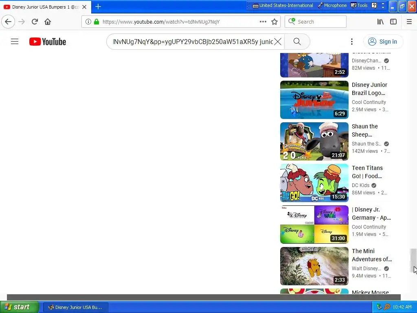
Task: Open the Firefox hamburger menu
Action: tap(409, 22)
